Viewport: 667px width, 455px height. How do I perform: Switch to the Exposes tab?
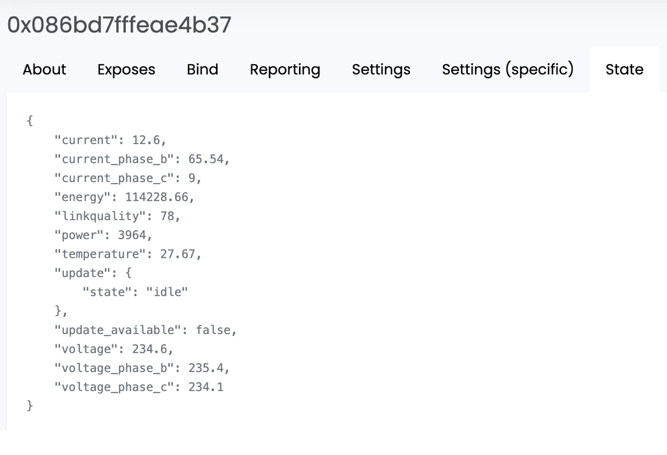pos(126,69)
